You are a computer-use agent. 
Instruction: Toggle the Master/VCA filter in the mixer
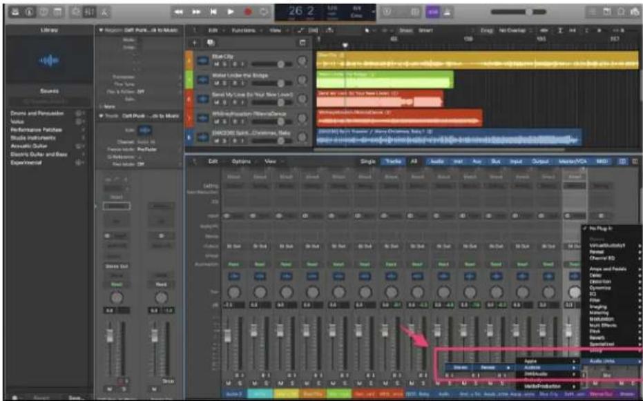[573, 162]
